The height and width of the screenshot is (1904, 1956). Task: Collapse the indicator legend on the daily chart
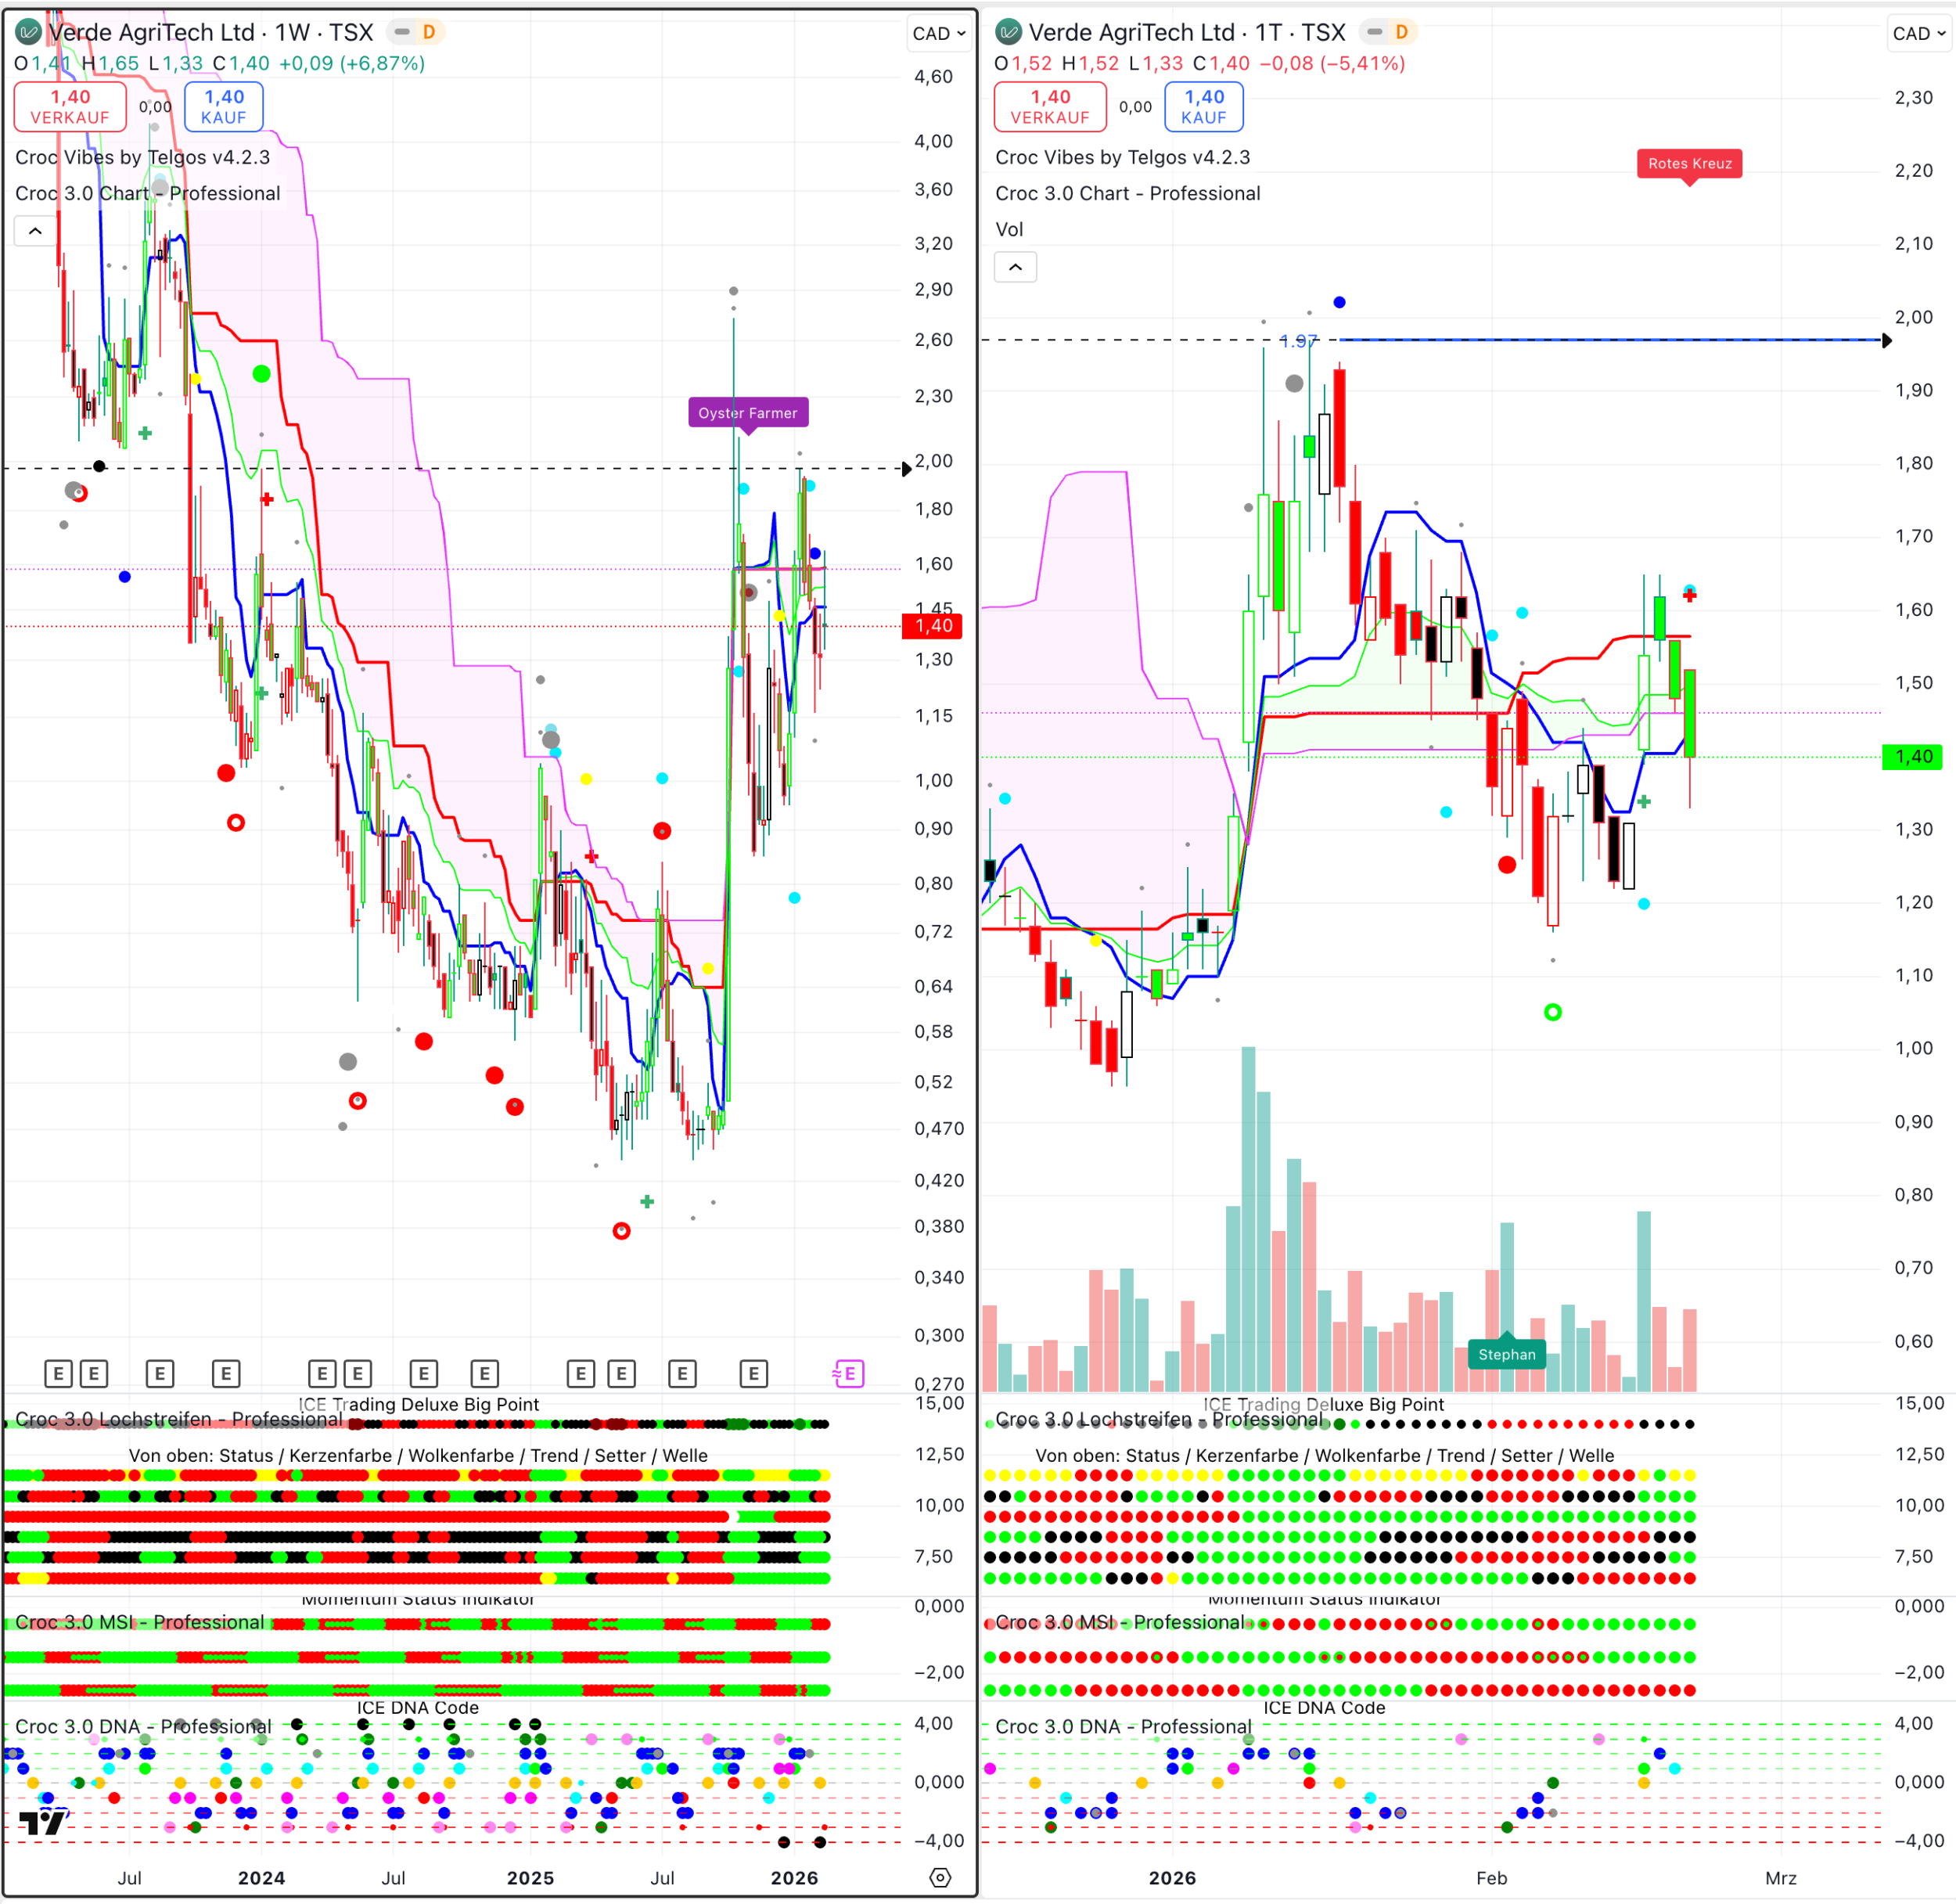[1015, 267]
